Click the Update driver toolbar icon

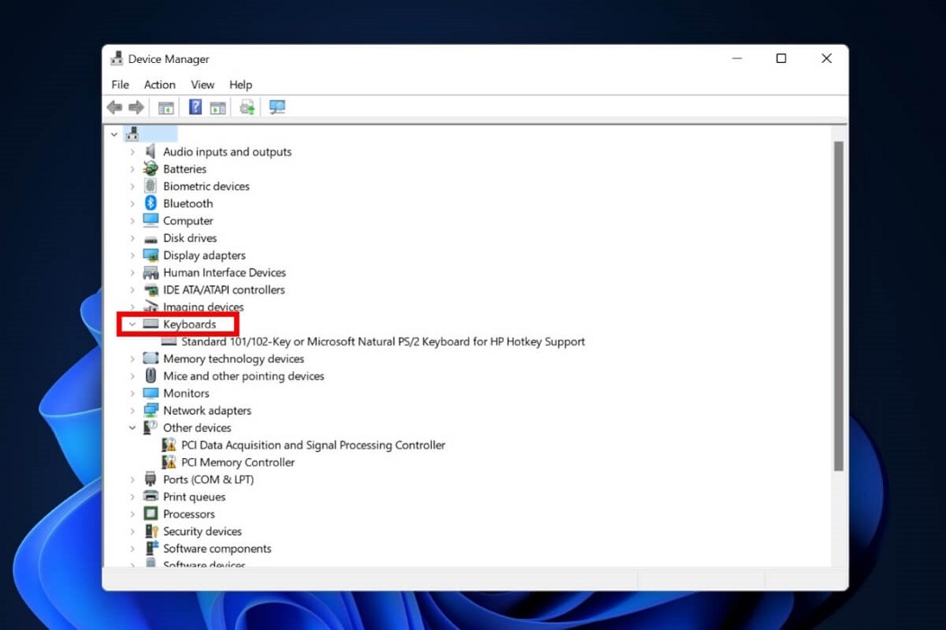248,107
